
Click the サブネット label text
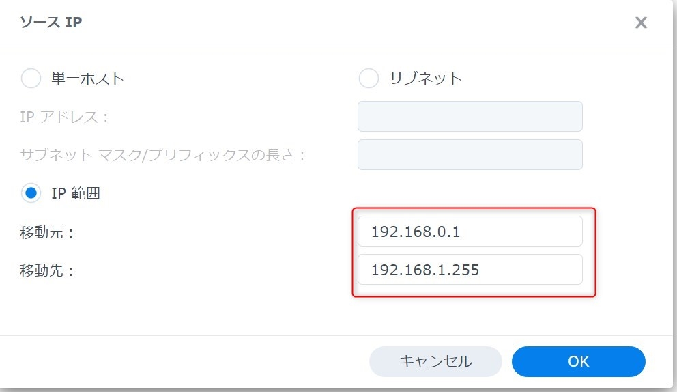click(425, 79)
